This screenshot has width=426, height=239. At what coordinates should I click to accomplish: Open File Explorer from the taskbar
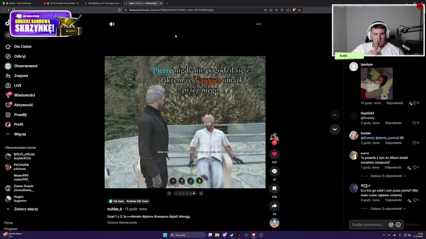[x=217, y=235]
